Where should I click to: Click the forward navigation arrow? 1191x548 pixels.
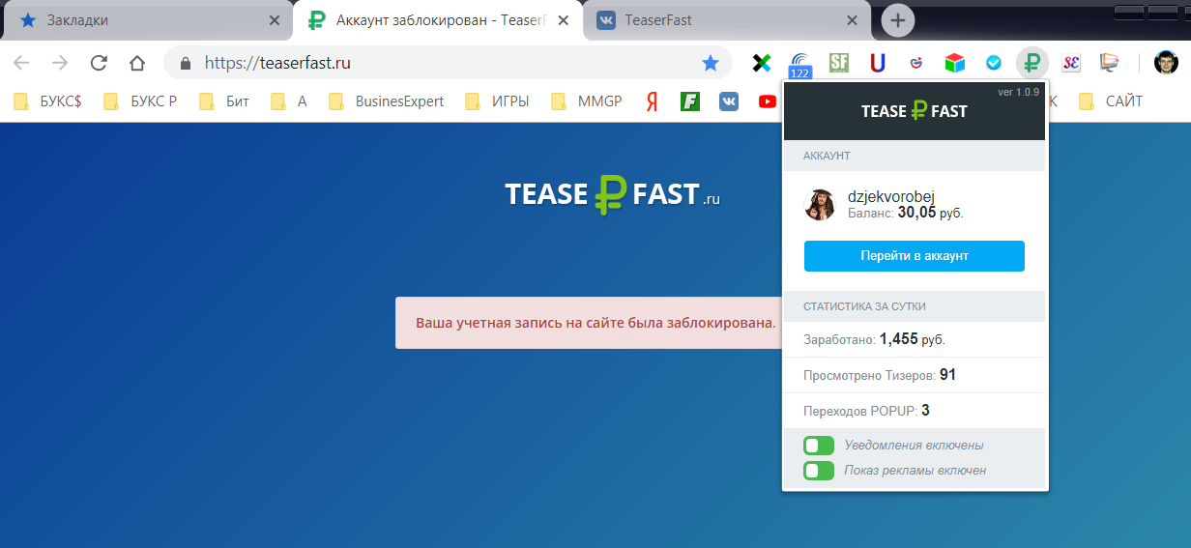coord(60,64)
